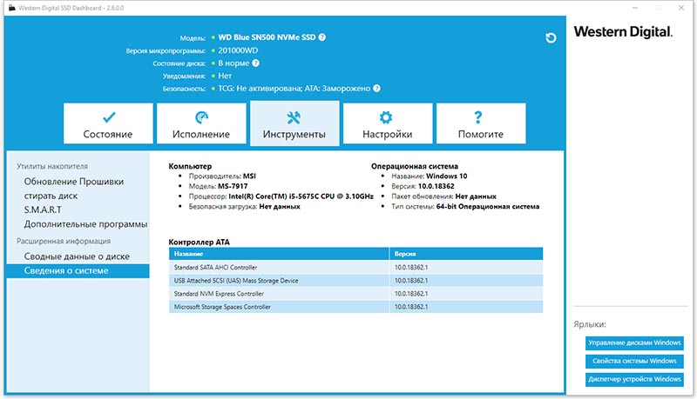
Task: Click '64-bit Операционная система' value
Action: (x=488, y=207)
